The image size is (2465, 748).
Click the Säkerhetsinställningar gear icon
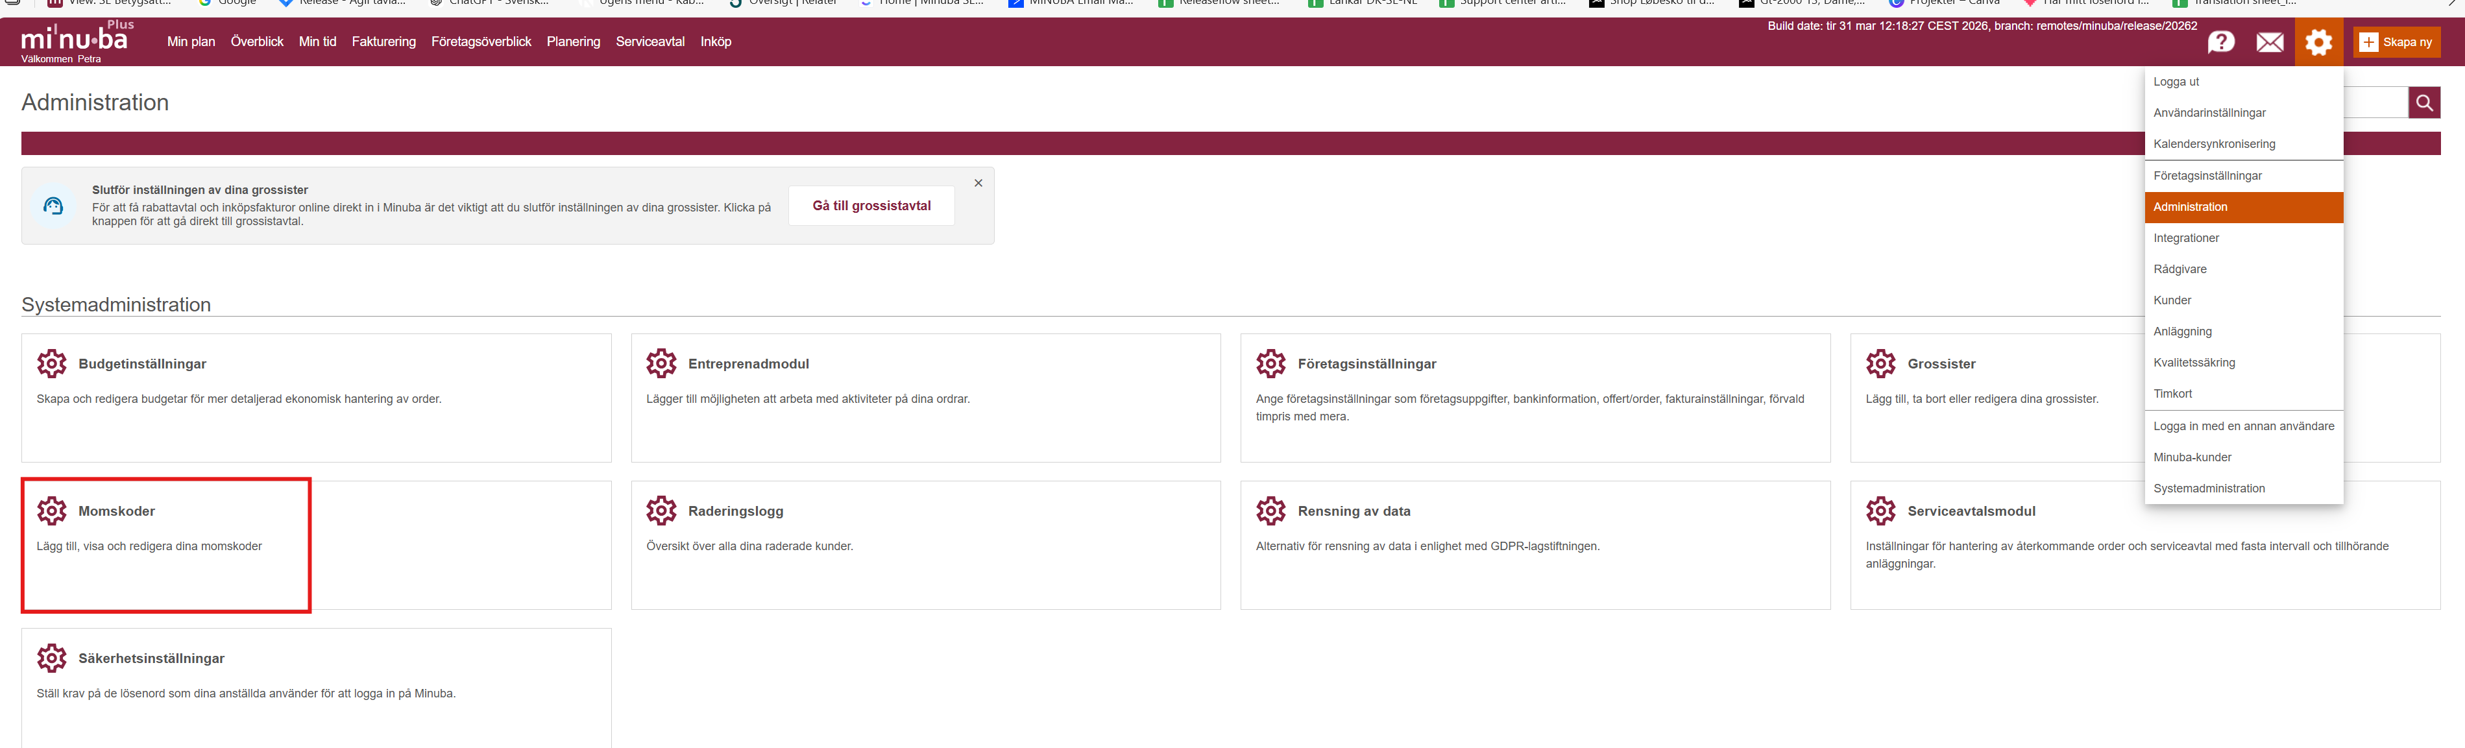52,658
